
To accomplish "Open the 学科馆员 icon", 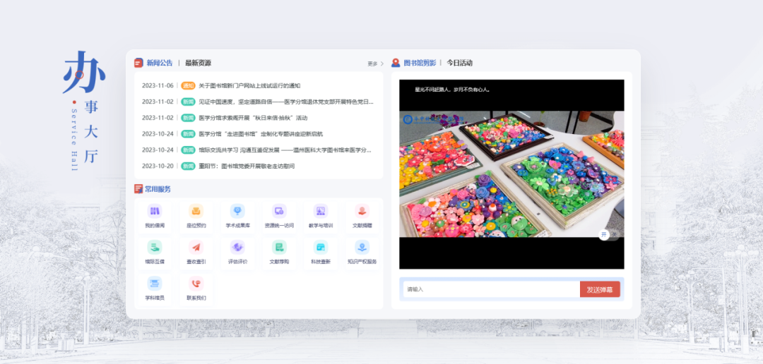I will pos(155,284).
